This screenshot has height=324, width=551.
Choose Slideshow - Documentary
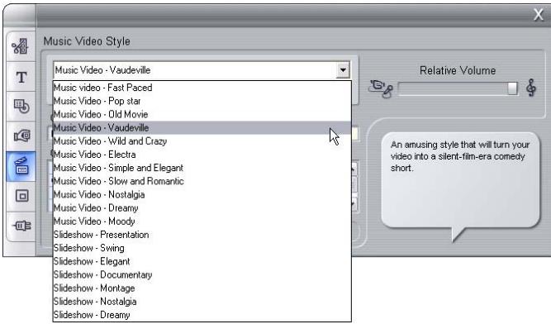point(202,274)
